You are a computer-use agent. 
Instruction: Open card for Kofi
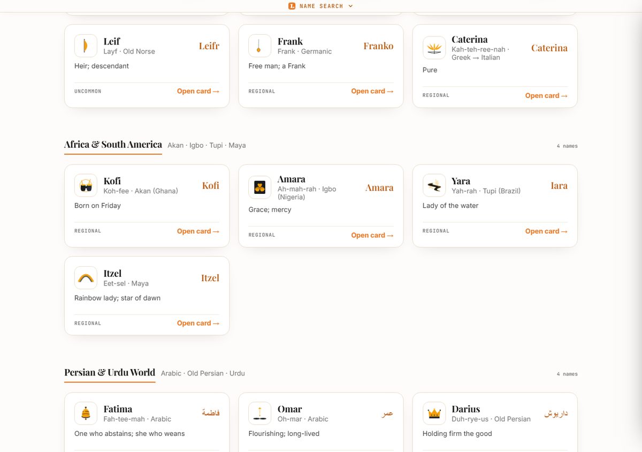click(x=198, y=231)
